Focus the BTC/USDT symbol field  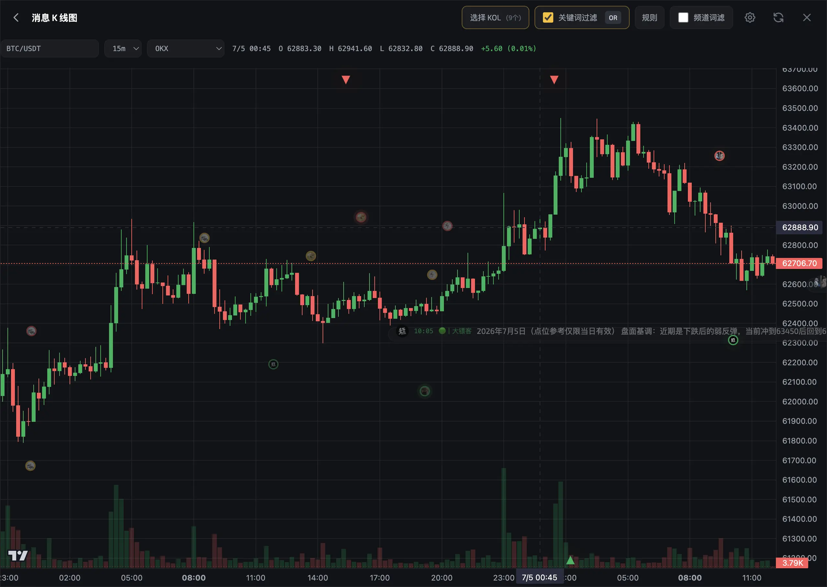(50, 48)
